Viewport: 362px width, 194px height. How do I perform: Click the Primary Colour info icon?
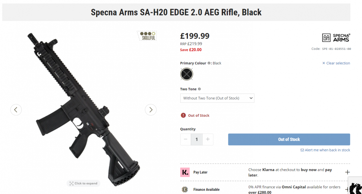pos(209,63)
